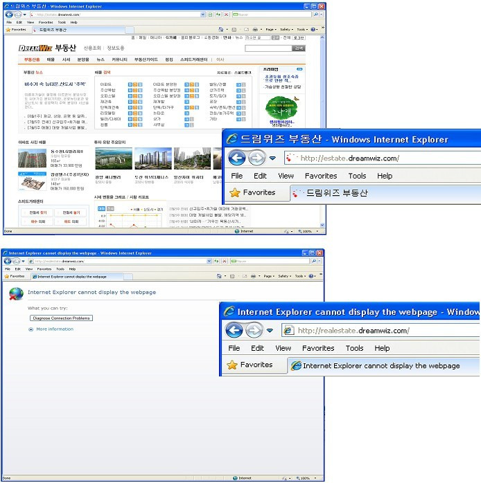Click the DreamWiz logo on the page
This screenshot has width=481, height=483.
(35, 48)
